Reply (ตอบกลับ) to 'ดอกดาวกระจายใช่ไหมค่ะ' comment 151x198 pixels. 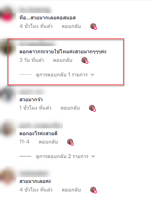coord(63,60)
